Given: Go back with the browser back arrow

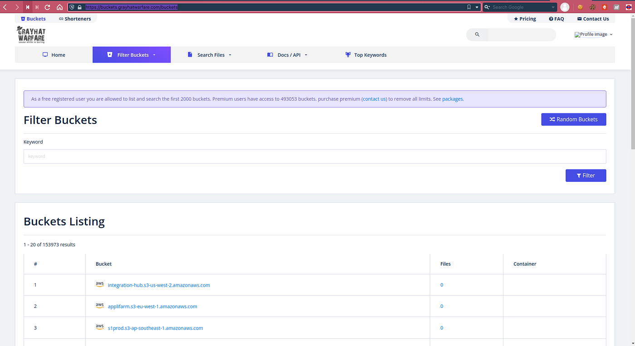Looking at the screenshot, I should coord(5,7).
